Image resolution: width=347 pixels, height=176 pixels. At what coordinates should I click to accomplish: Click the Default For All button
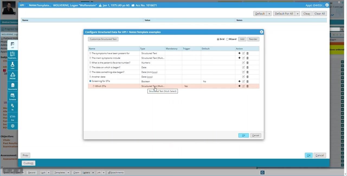(284, 14)
